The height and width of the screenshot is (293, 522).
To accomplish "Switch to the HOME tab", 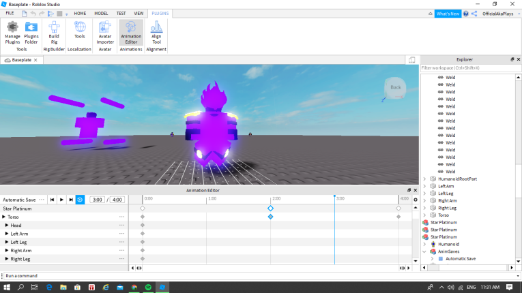I will click(80, 14).
